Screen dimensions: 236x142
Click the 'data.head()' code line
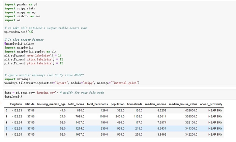pos(13,97)
